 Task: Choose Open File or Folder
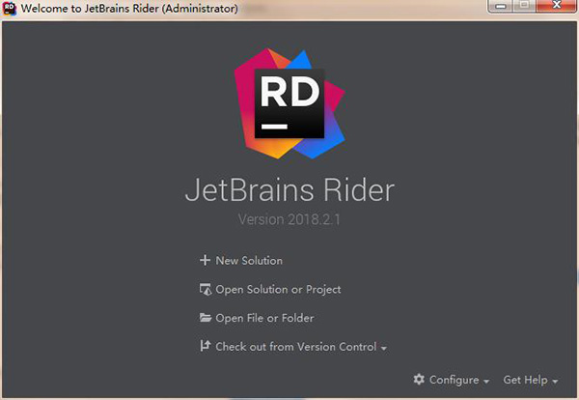pos(264,318)
